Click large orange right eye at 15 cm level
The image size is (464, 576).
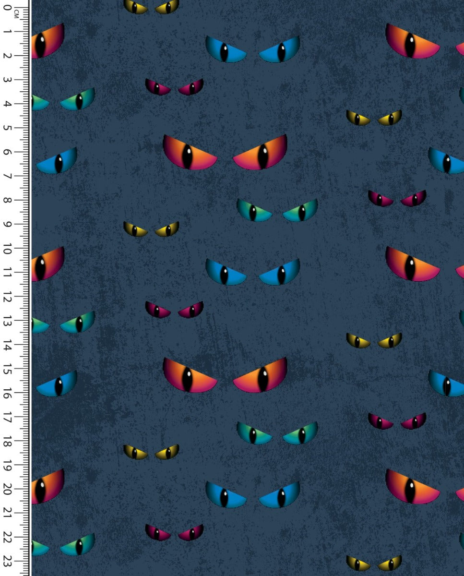coord(262,376)
